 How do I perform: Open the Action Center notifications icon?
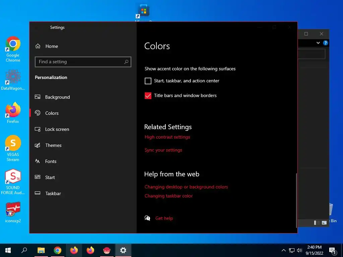click(x=332, y=250)
